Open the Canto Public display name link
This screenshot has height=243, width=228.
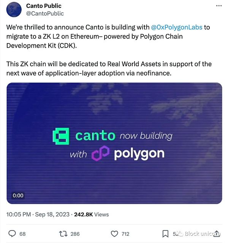[44, 6]
